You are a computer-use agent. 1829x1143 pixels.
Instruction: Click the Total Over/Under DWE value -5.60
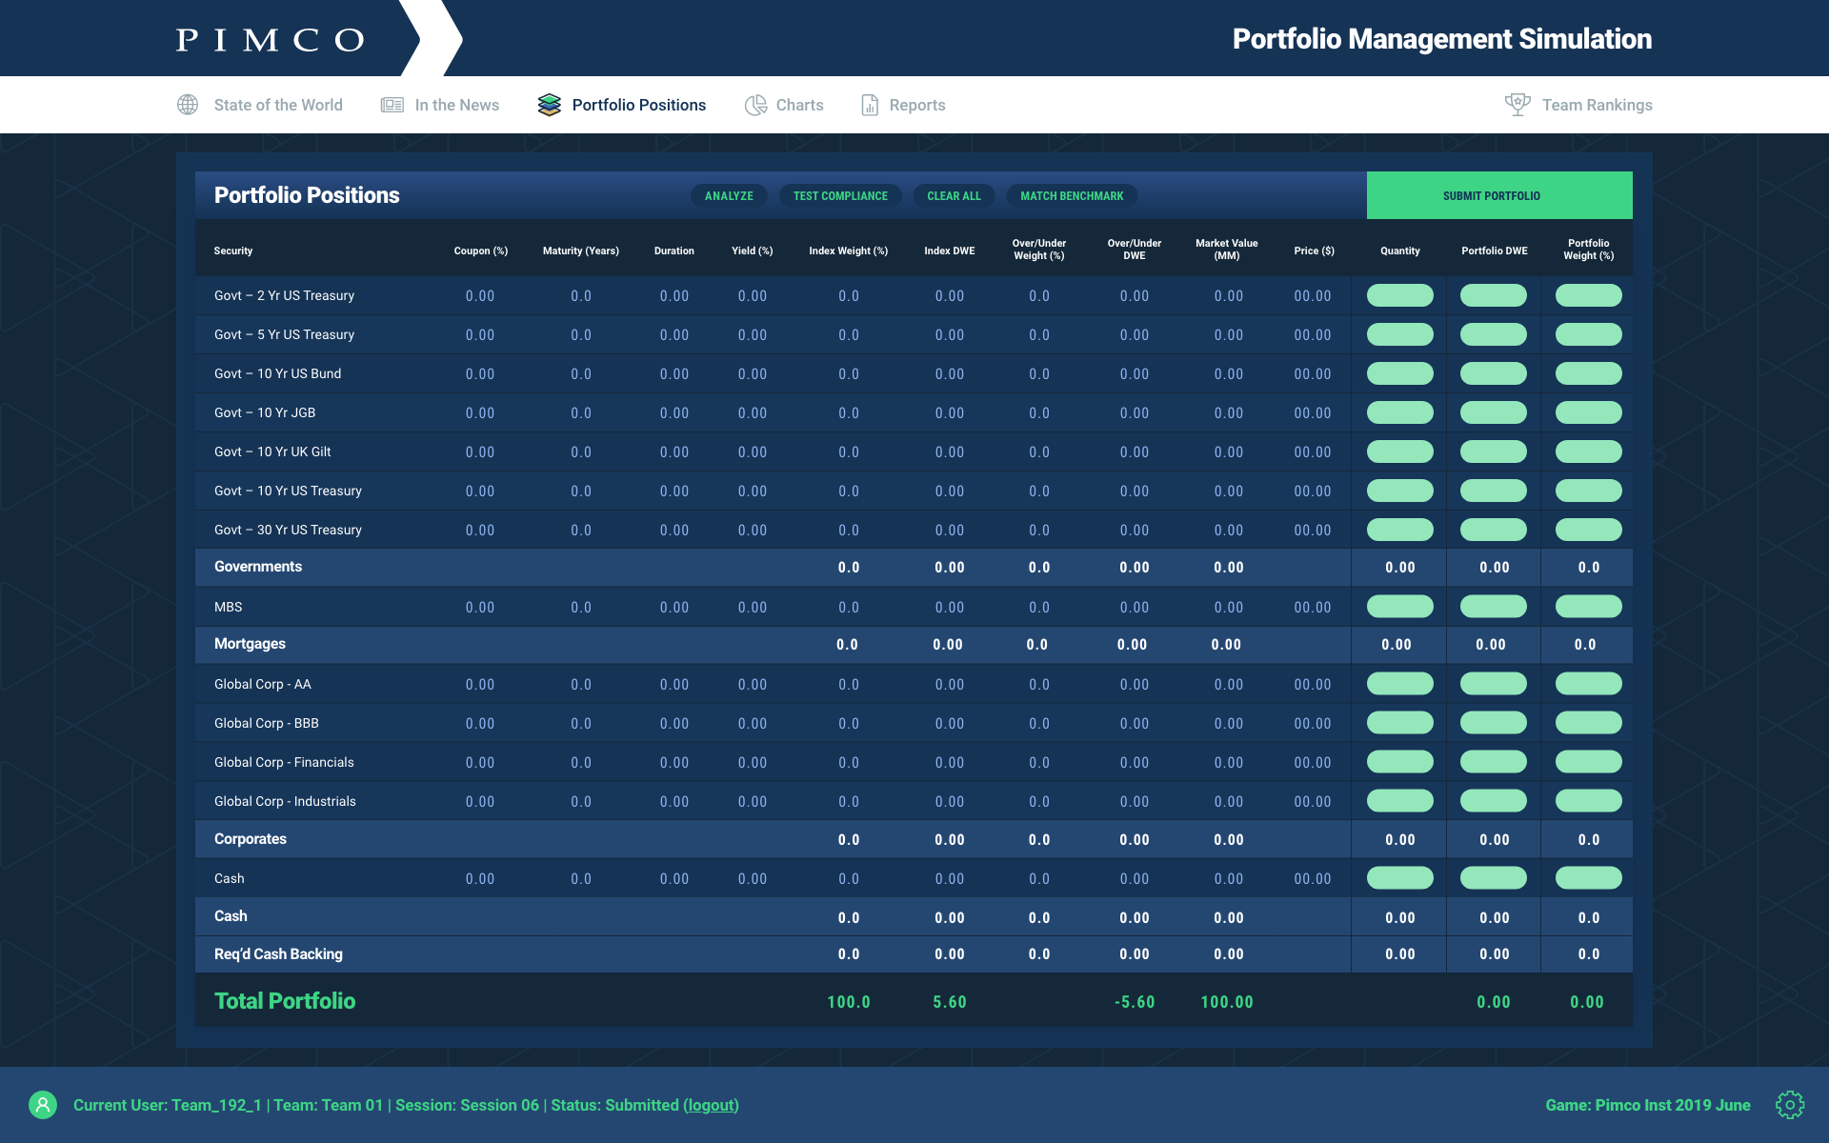click(1135, 1002)
